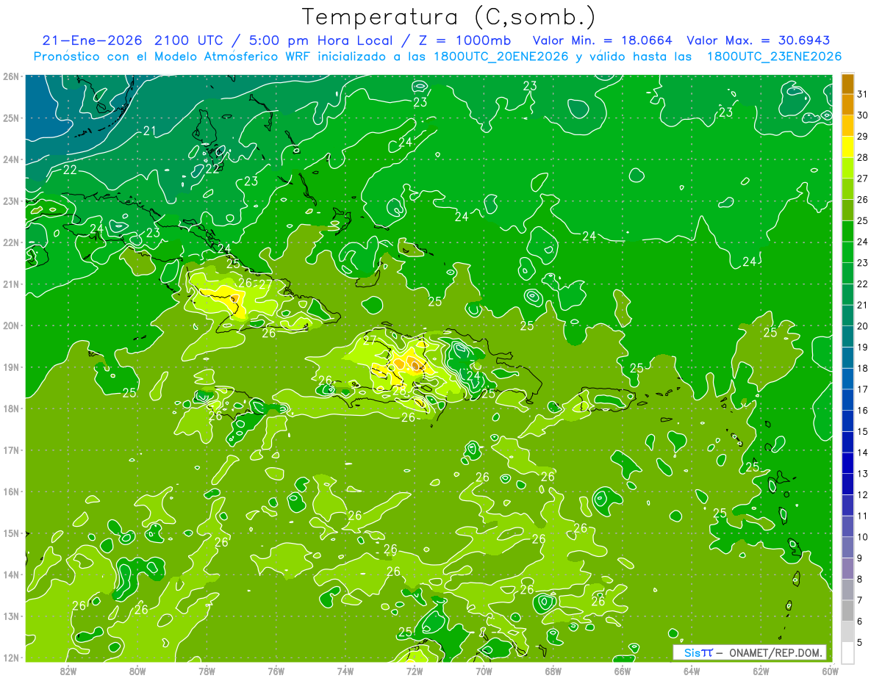The width and height of the screenshot is (882, 681).
Task: Pick the green swatch between 24 and 25
Action: (x=847, y=231)
